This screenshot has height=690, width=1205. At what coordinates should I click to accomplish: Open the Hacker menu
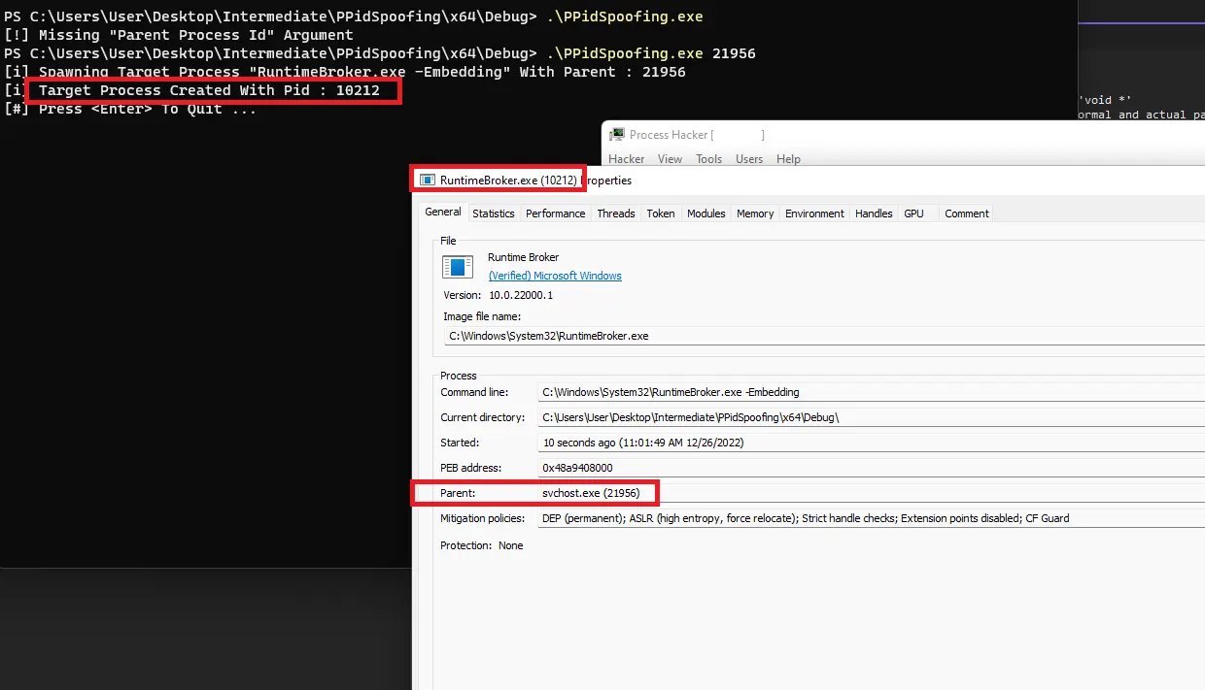626,159
